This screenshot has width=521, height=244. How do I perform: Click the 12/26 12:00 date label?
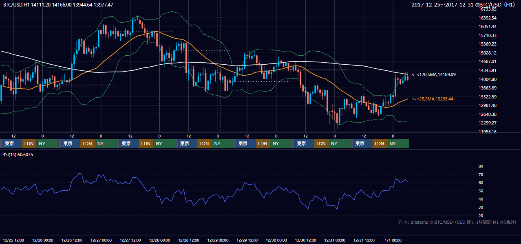point(72,240)
